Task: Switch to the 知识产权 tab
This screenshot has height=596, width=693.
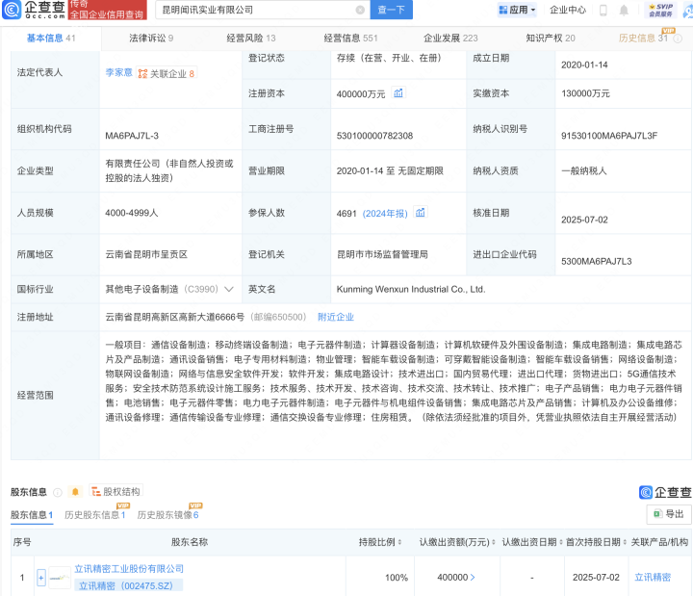Action: coord(550,39)
